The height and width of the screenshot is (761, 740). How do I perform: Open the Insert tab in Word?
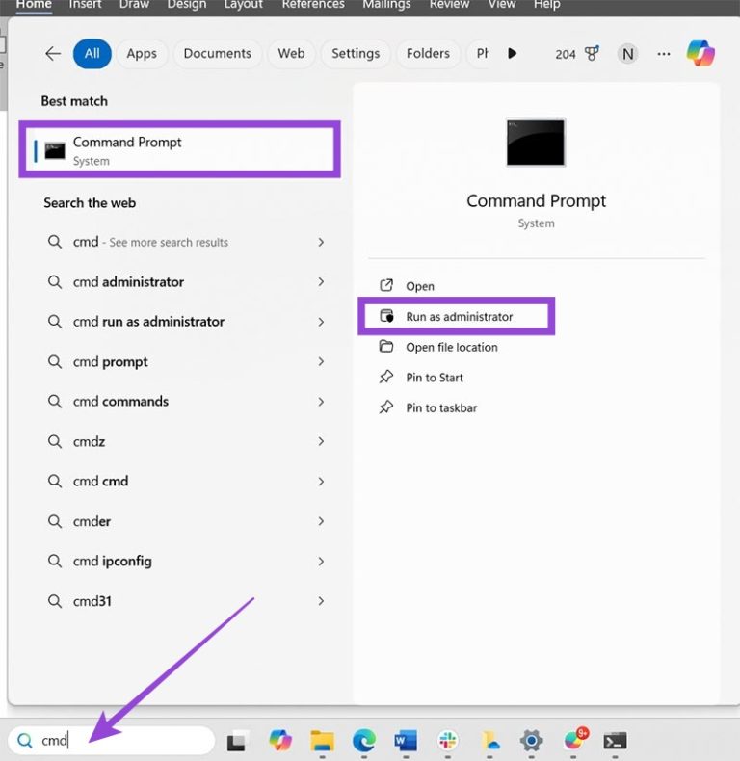click(85, 5)
